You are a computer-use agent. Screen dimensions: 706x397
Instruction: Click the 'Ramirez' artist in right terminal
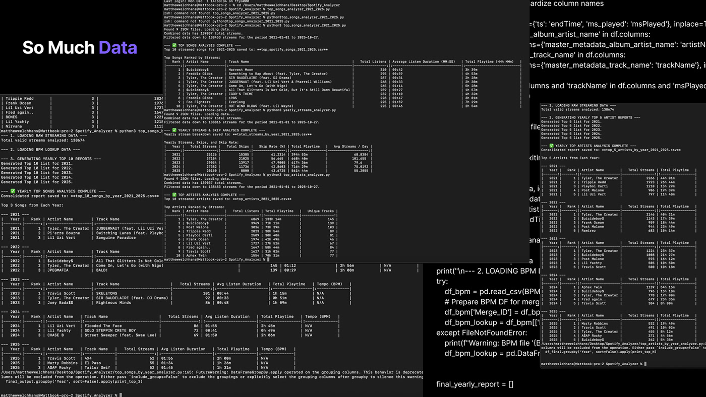tap(589, 230)
